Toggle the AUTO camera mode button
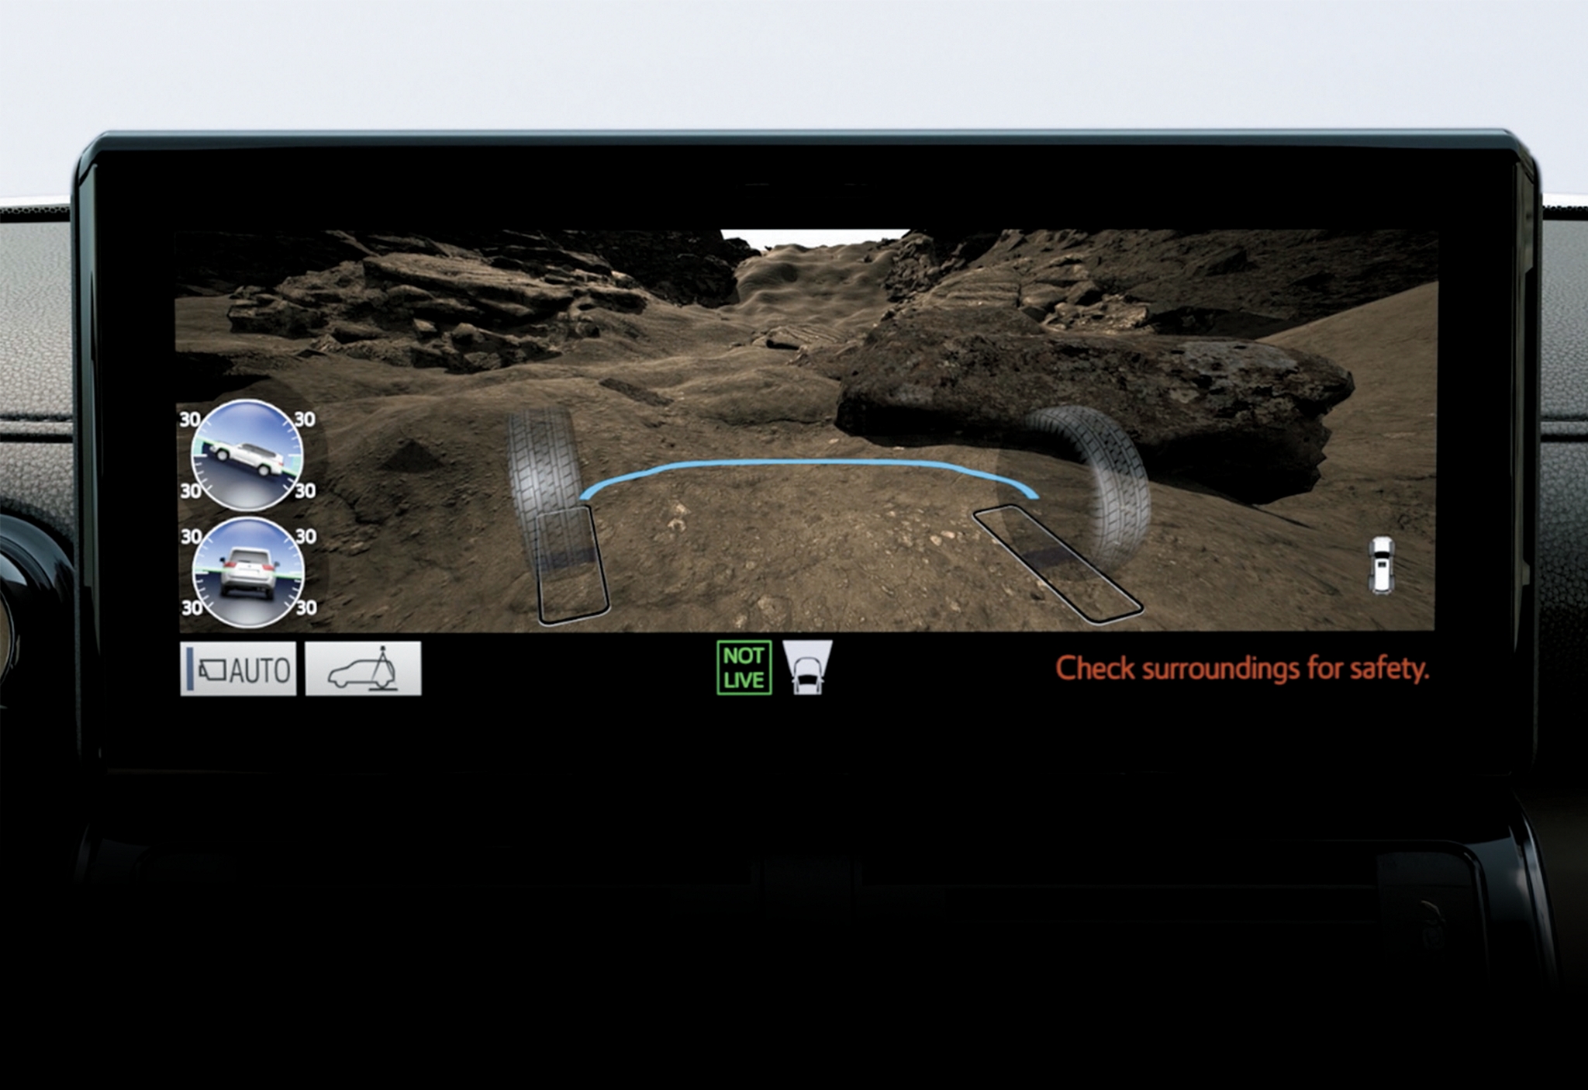Viewport: 1588px width, 1090px height. [x=239, y=668]
